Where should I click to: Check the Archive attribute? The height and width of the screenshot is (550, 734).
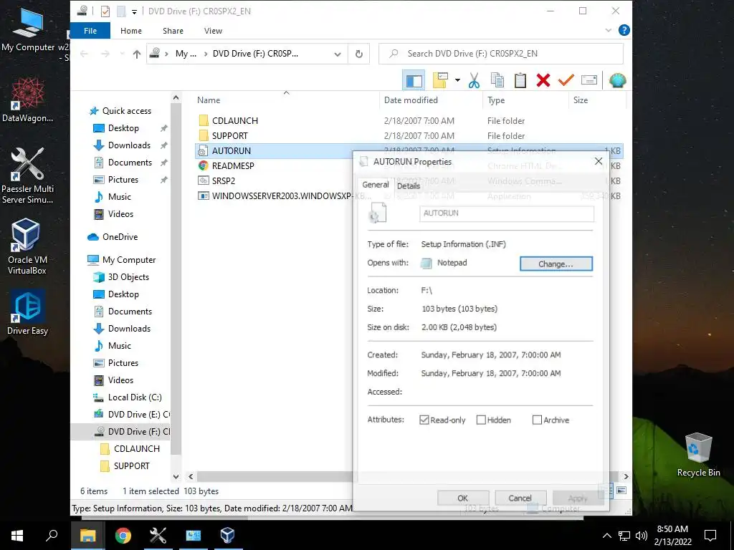click(x=537, y=420)
